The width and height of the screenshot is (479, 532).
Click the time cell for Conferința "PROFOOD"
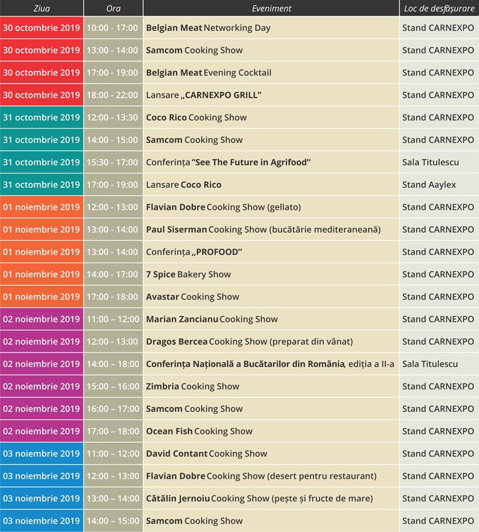[113, 252]
